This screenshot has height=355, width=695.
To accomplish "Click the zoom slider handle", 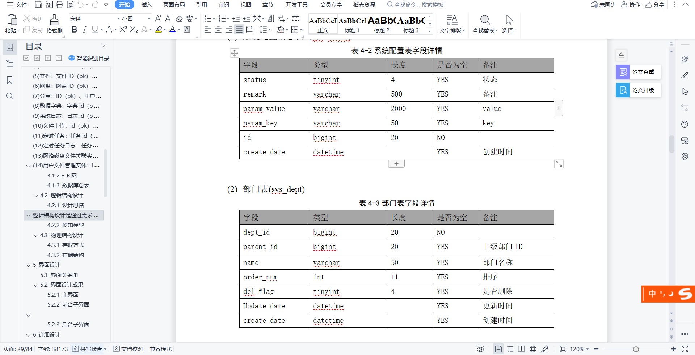I will (x=636, y=349).
